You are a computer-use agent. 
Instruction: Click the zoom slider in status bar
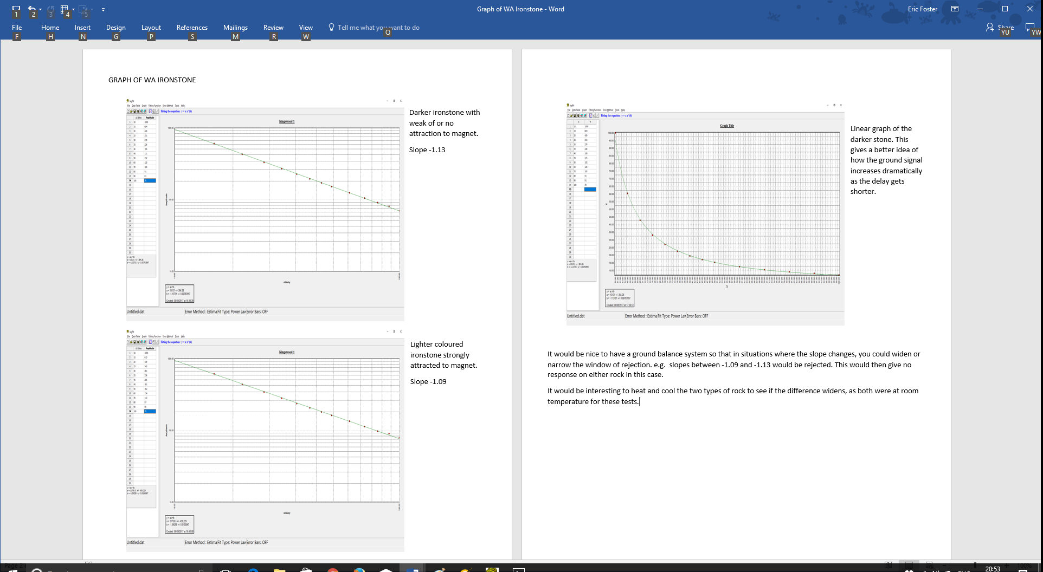click(975, 565)
